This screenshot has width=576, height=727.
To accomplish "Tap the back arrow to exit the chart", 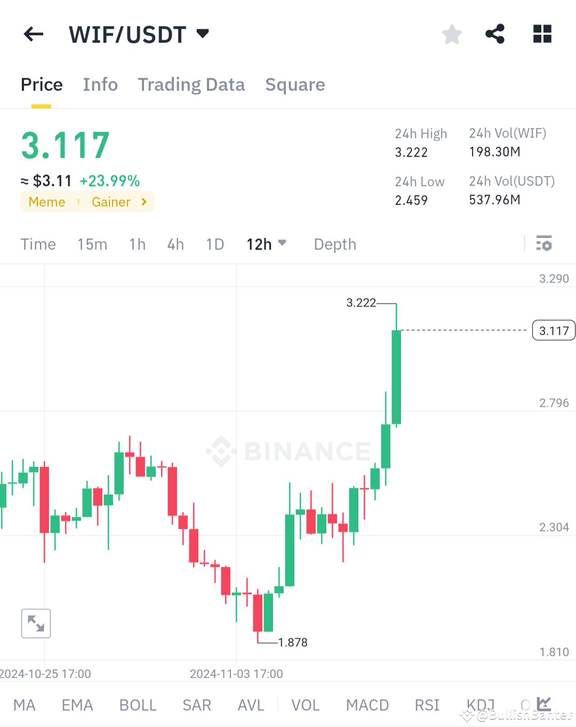I will click(x=33, y=34).
